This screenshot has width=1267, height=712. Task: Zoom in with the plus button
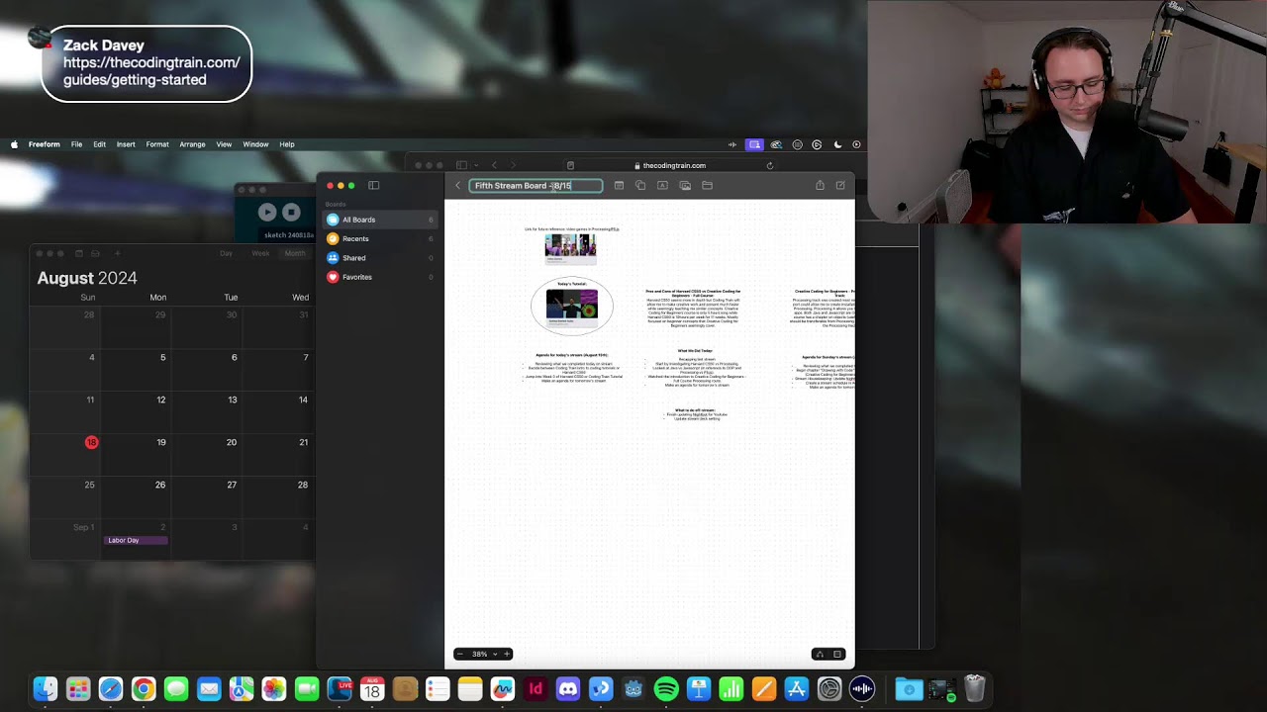tap(507, 654)
